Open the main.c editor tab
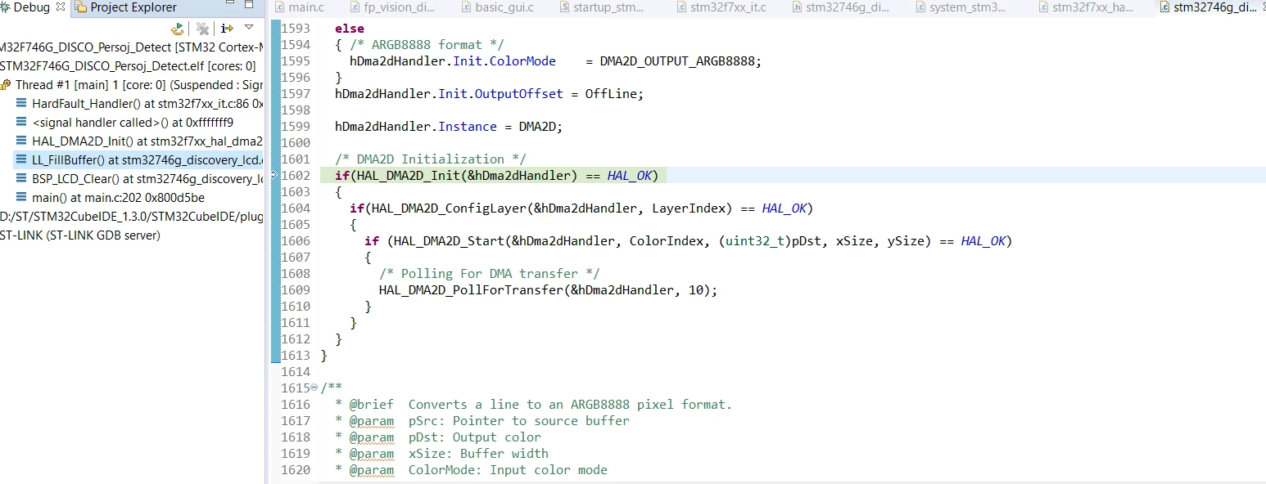 pos(300,7)
